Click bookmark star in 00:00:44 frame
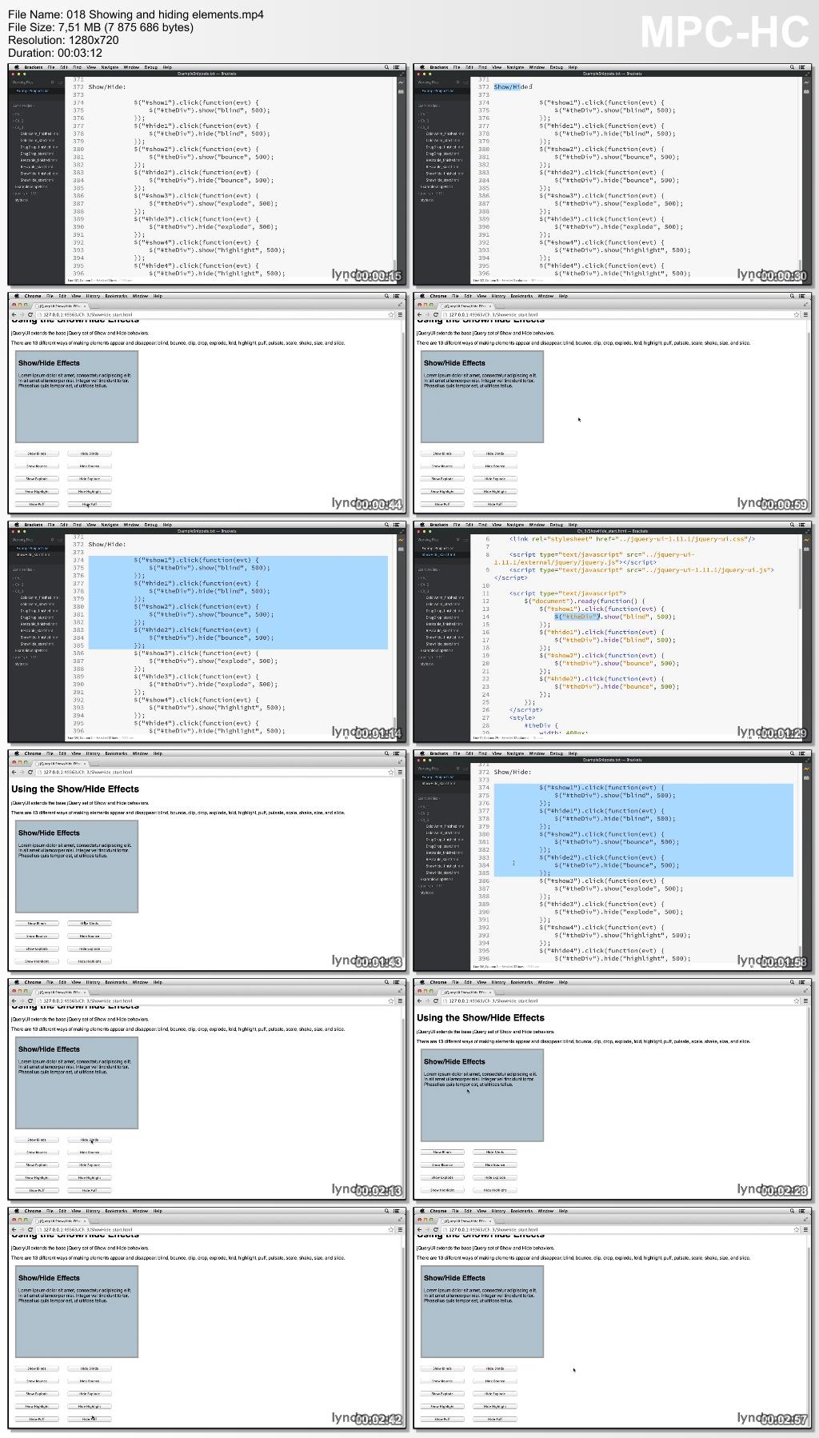 [x=390, y=314]
